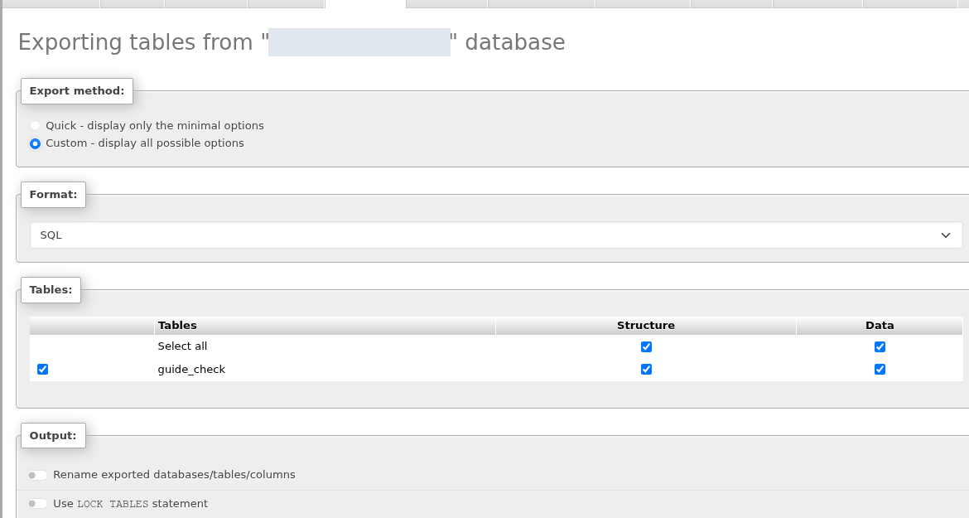Screen dimensions: 969x518
Task: Click the Structure column header
Action: (646, 325)
